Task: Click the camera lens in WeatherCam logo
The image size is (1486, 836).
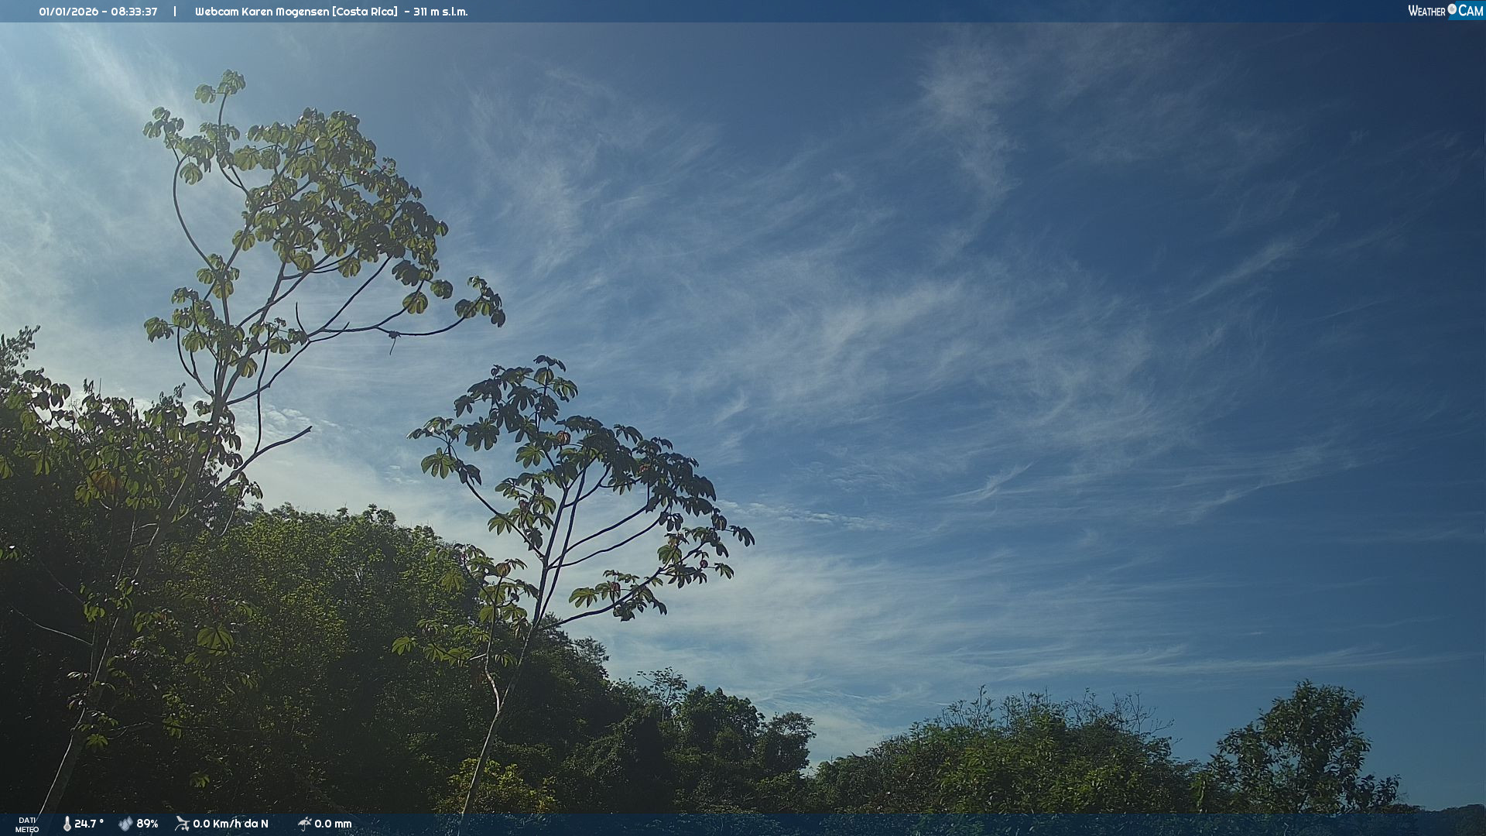Action: (1452, 9)
